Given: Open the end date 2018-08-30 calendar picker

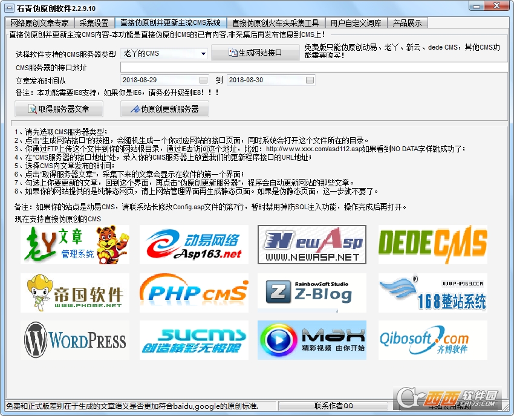Looking at the screenshot, I should [x=310, y=80].
